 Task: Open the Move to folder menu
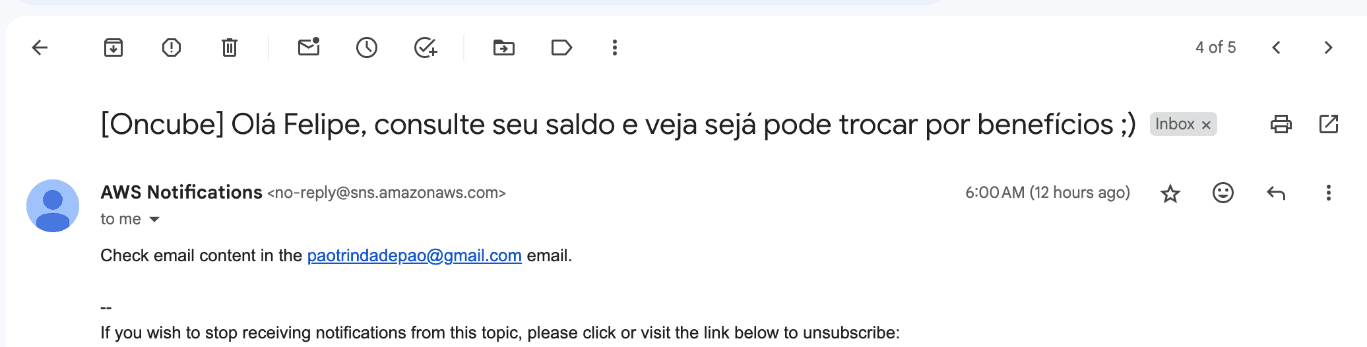coord(504,47)
